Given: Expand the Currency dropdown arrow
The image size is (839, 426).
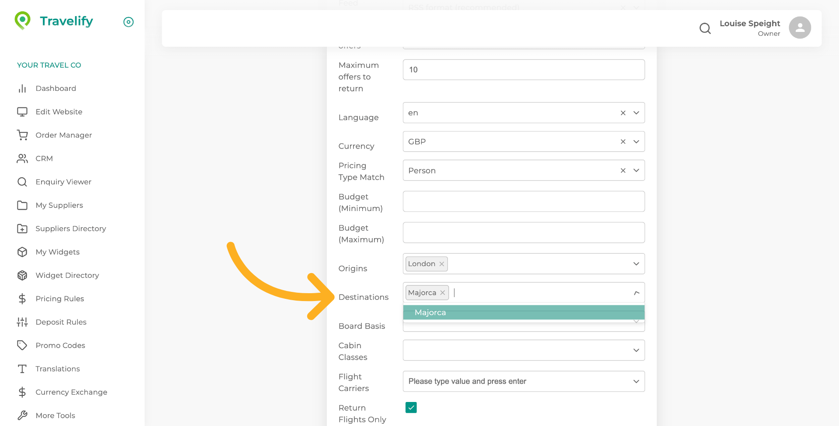Looking at the screenshot, I should (636, 142).
